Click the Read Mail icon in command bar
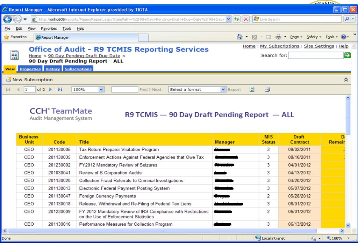Viewport: 358px width, 247px height. (268, 37)
